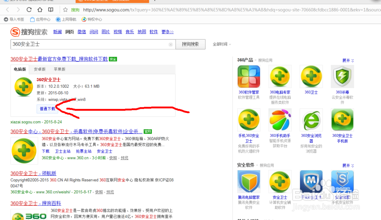Switch to the 地图 search category

click(x=142, y=32)
